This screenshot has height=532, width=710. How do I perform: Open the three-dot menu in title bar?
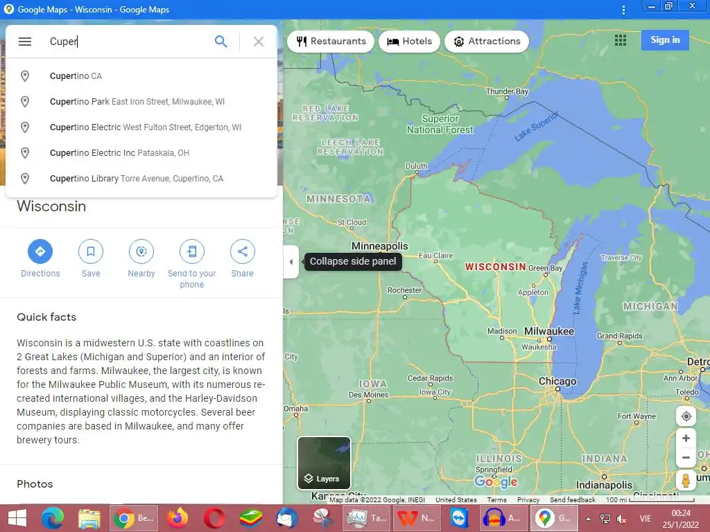(623, 10)
